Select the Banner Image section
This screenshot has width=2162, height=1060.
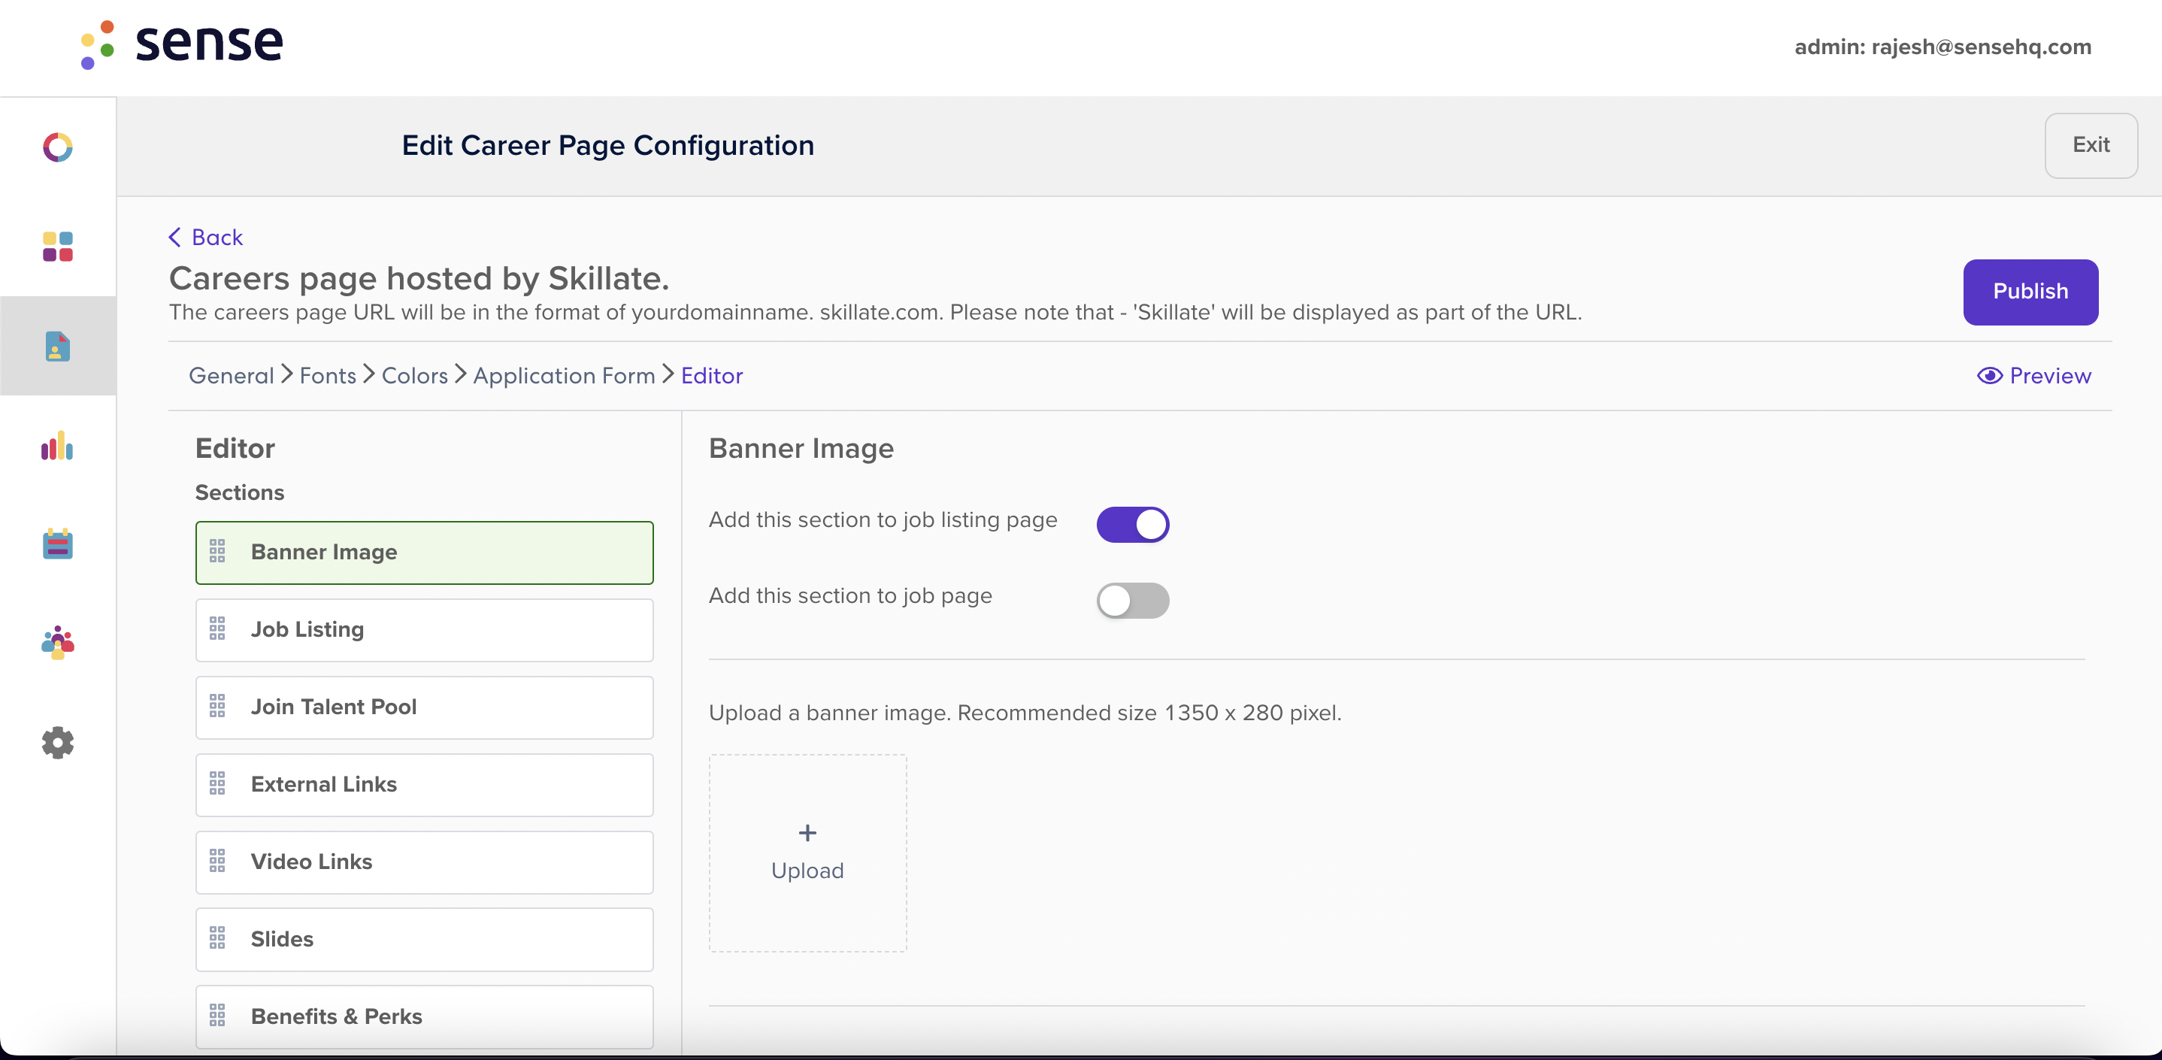click(425, 553)
